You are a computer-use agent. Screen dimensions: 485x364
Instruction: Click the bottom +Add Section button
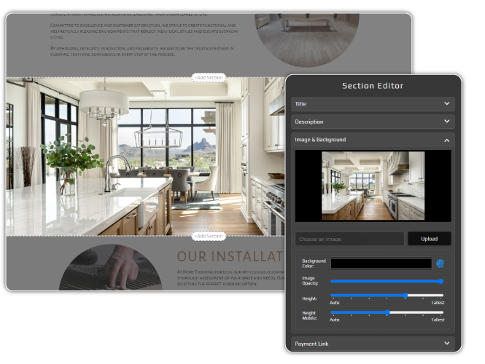209,236
